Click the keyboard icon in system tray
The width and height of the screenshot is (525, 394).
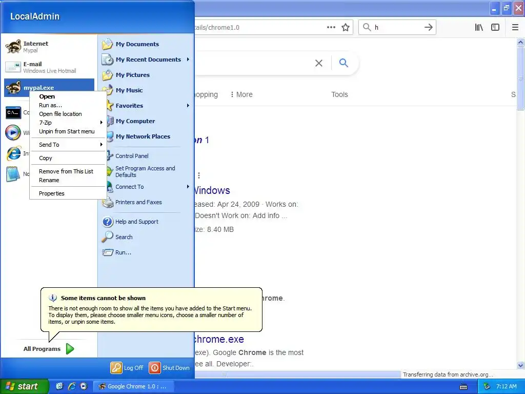(x=463, y=387)
